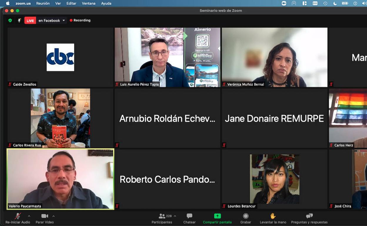Toggle camera with Parar Video
Image resolution: width=367 pixels, height=226 pixels.
coord(45,216)
